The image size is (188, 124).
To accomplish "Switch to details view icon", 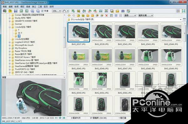I will coord(116,15).
